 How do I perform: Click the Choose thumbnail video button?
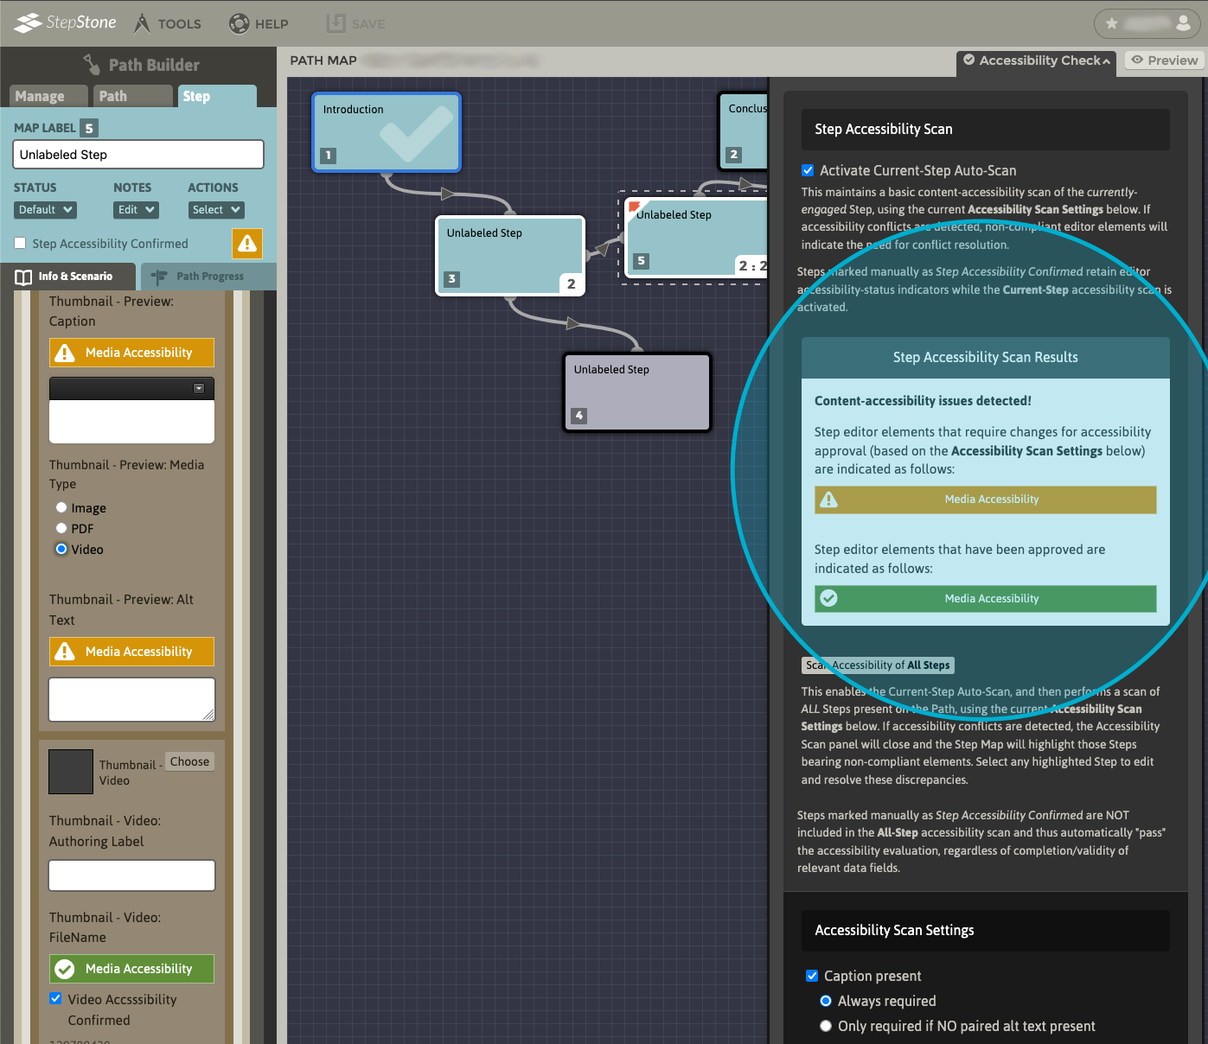pyautogui.click(x=189, y=761)
